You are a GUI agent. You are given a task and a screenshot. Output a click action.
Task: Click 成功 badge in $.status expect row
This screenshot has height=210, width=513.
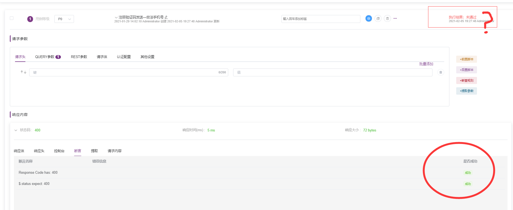[468, 184]
